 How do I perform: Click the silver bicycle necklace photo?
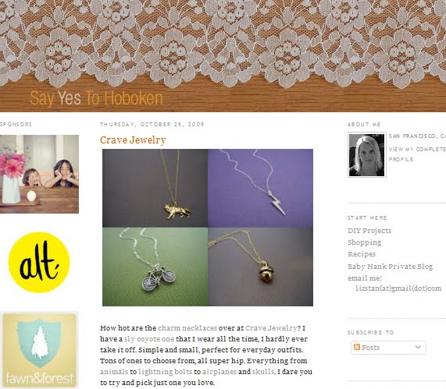(x=155, y=267)
